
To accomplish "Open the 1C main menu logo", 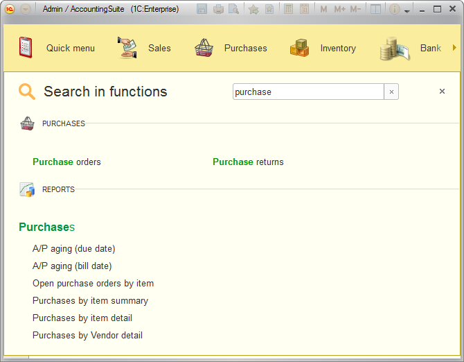I will pyautogui.click(x=10, y=9).
